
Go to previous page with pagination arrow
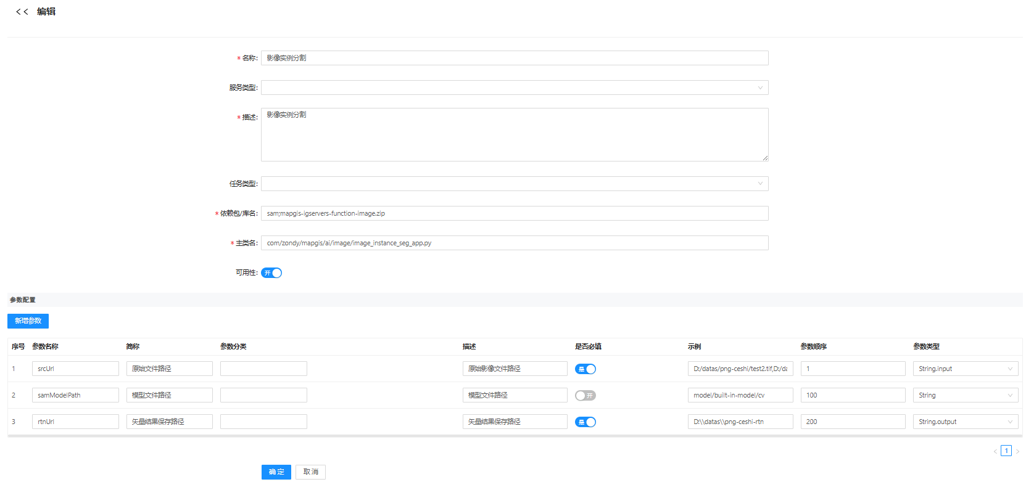(995, 451)
